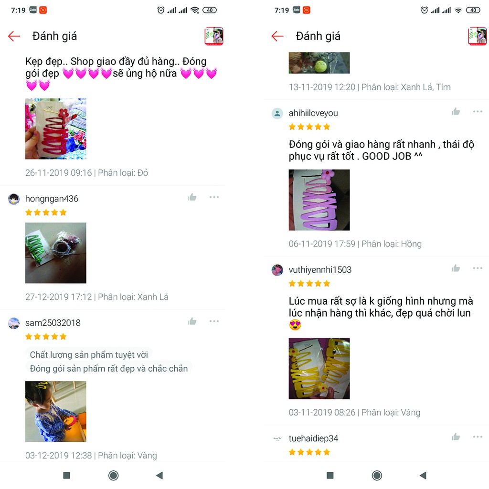
Task: Like sam25032018's review with thumbs-up
Action: pyautogui.click(x=192, y=321)
